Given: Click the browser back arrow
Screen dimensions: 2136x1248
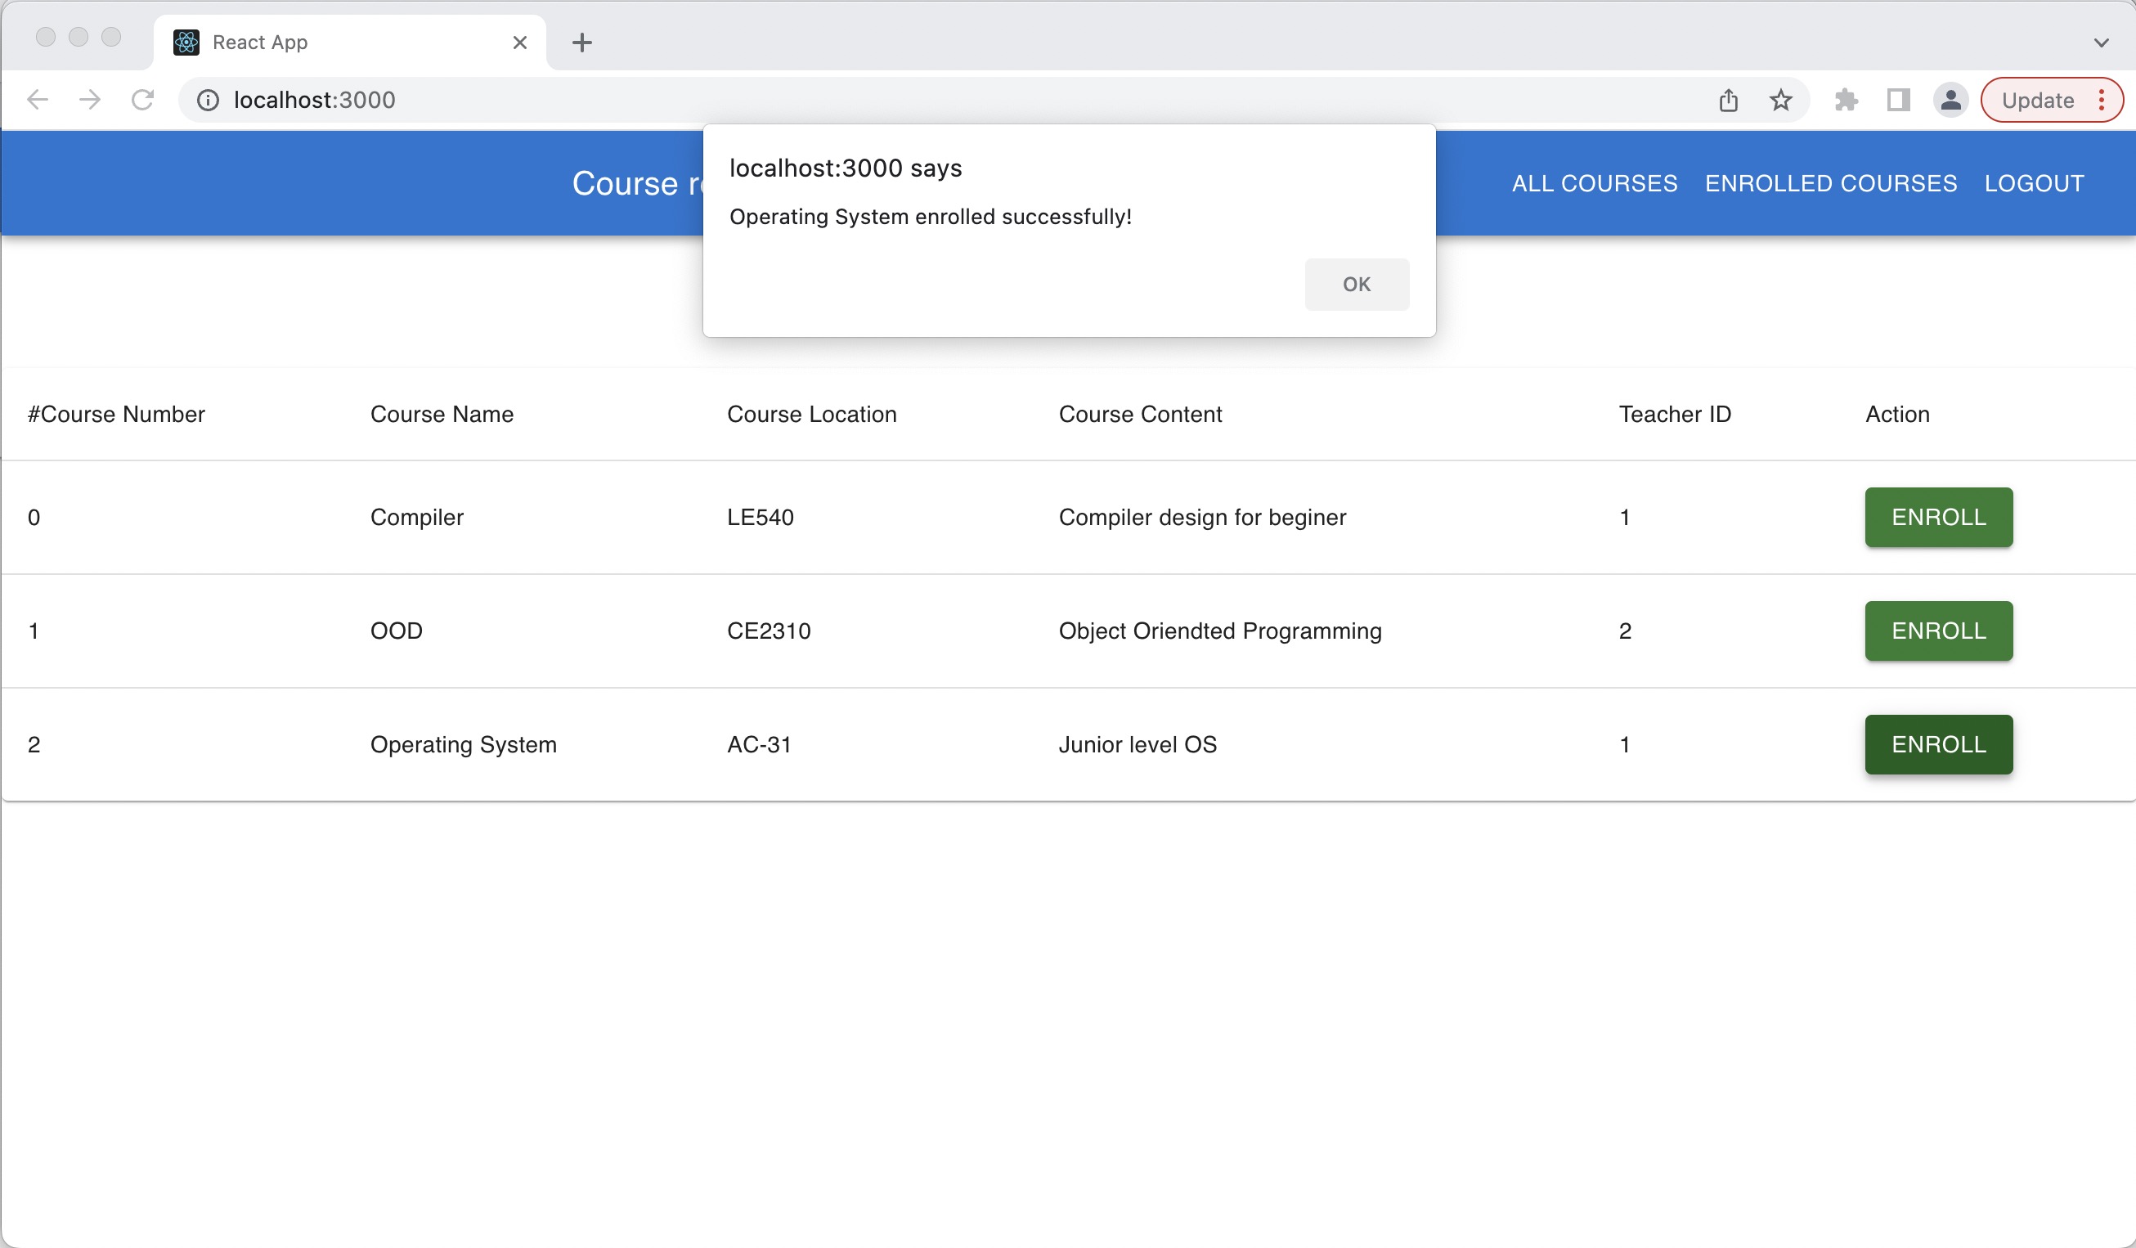Looking at the screenshot, I should [38, 100].
